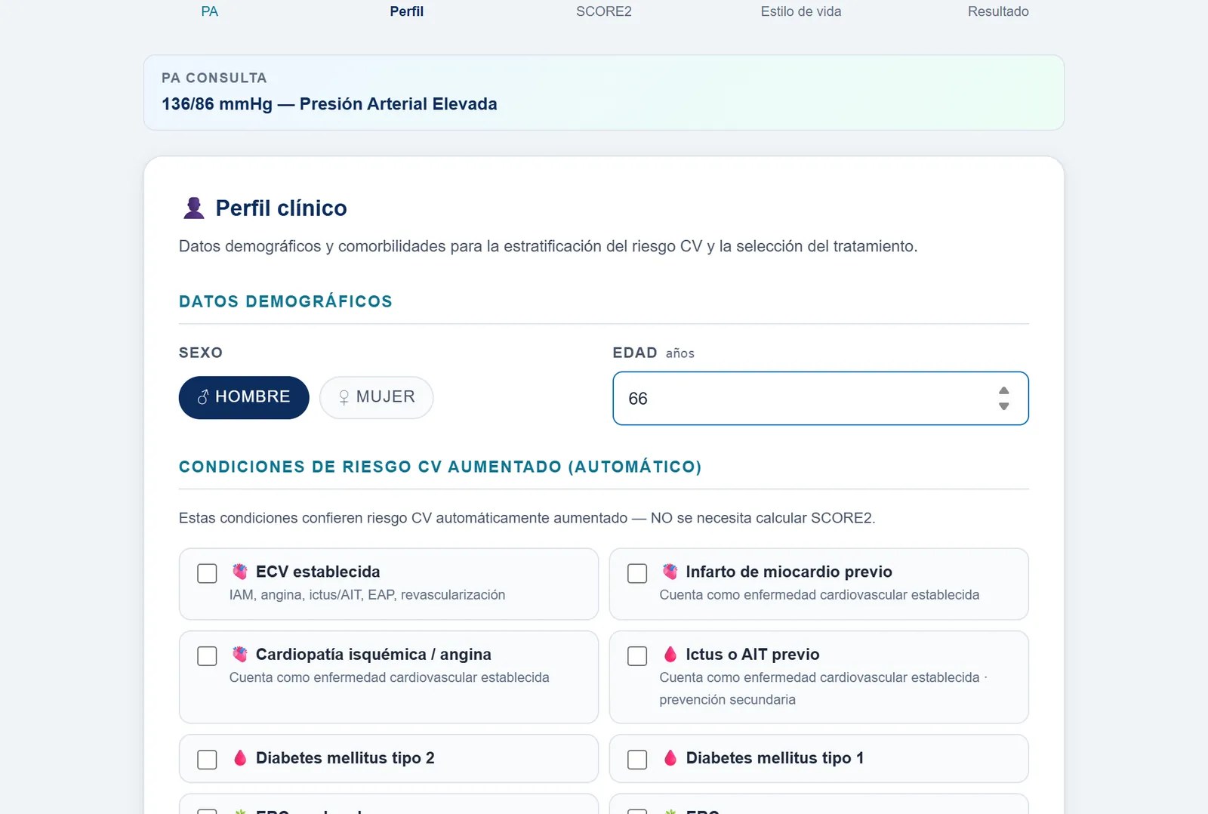The height and width of the screenshot is (814, 1208).
Task: Enable the Diabetes mellitus tipo 2 checkbox
Action: click(207, 759)
